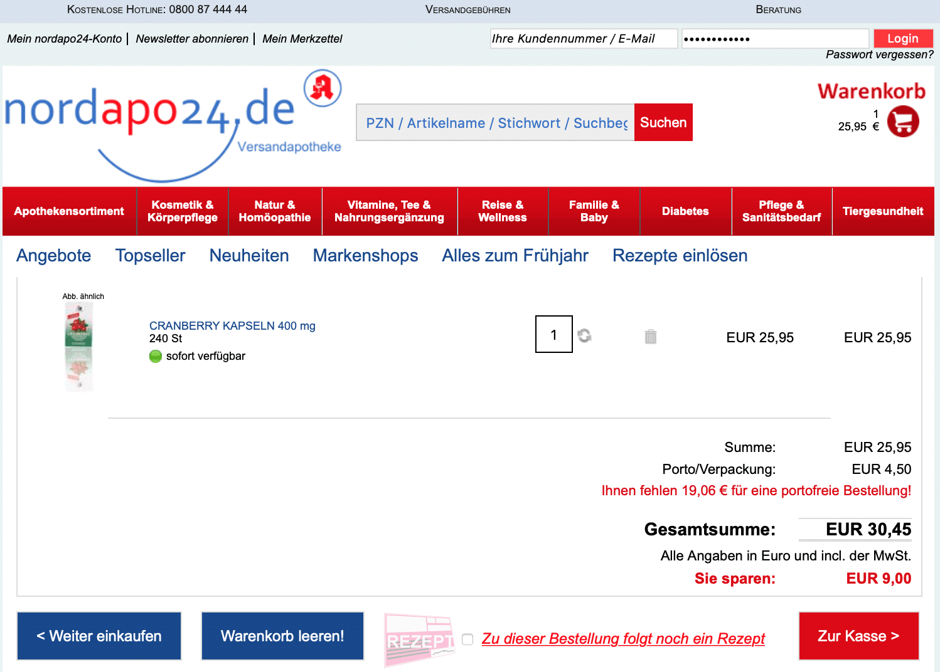Open Apothekensortiment menu
Screen dimensions: 940x672
coord(69,211)
